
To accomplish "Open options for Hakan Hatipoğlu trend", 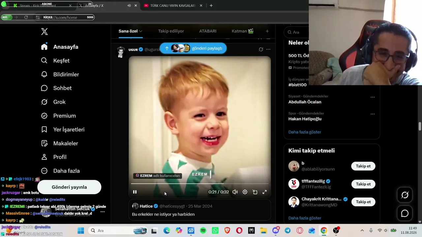I will click(373, 114).
